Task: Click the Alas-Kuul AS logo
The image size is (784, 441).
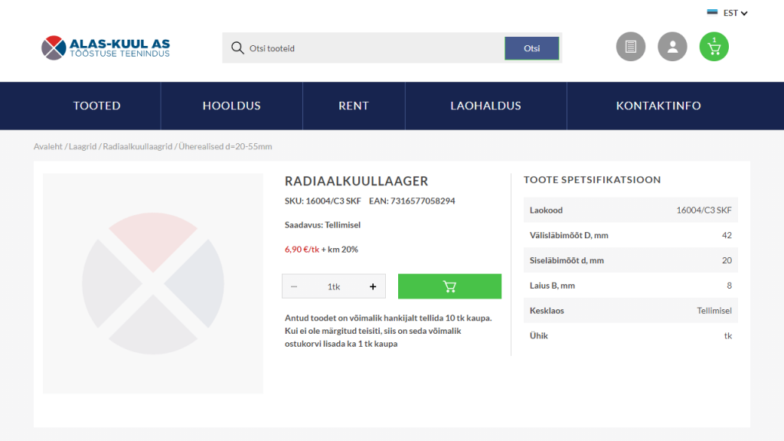Action: tap(105, 47)
